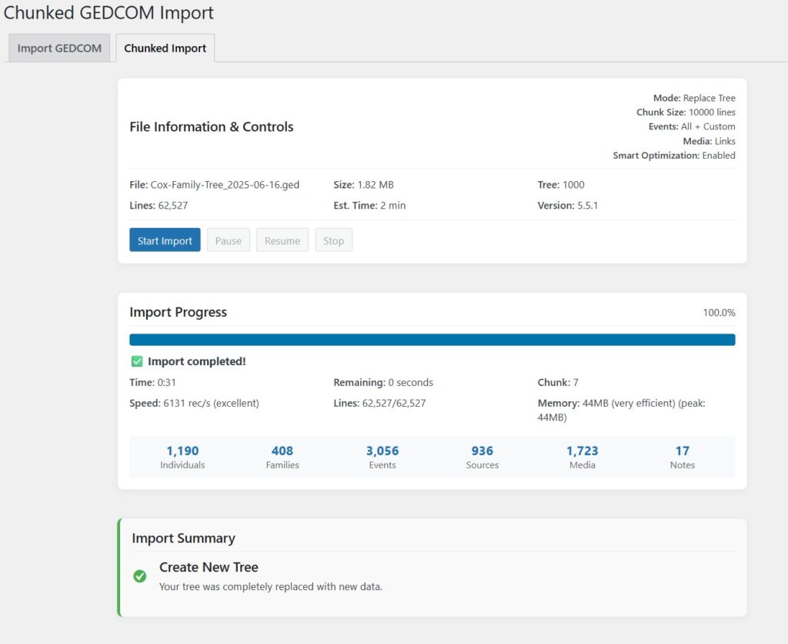
Task: Switch to the Import GEDCOM tab
Action: 59,48
